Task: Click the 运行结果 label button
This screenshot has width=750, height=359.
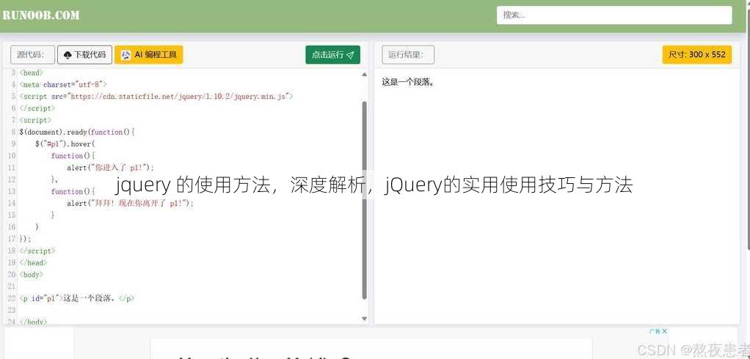Action: 408,55
